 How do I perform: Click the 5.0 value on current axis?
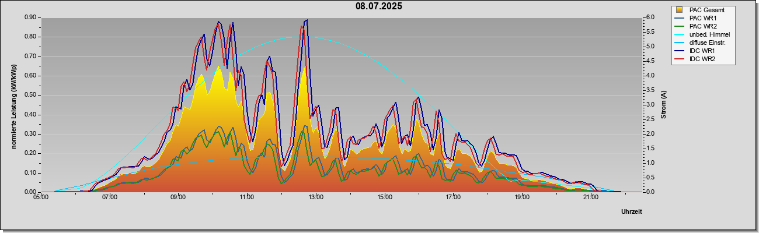coord(650,47)
